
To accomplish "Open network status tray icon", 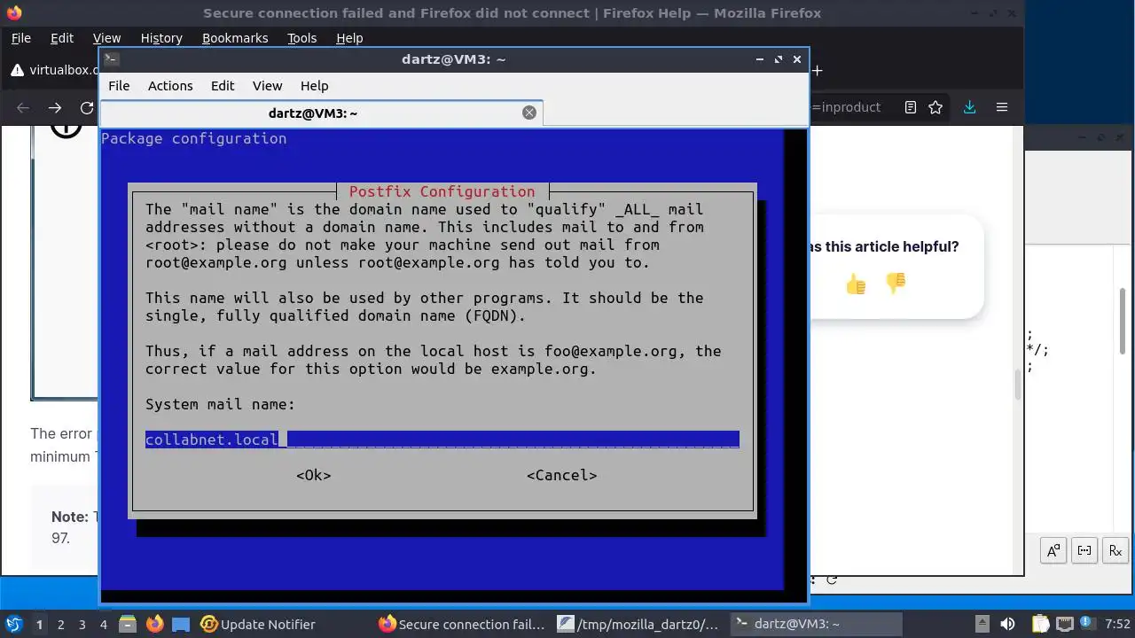I will [x=1065, y=624].
